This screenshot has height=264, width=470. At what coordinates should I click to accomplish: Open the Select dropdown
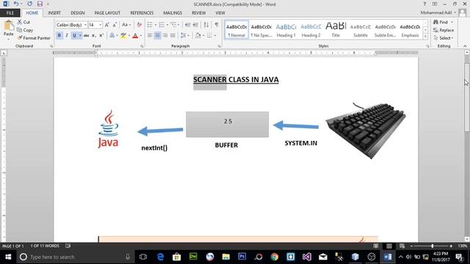tap(444, 38)
